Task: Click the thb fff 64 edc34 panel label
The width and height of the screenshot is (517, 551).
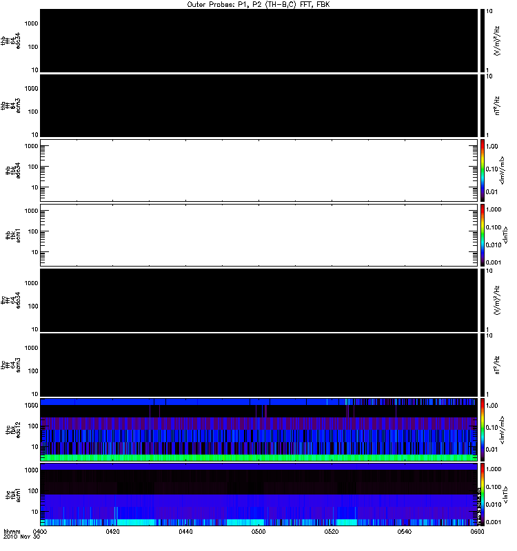Action: click(x=10, y=41)
